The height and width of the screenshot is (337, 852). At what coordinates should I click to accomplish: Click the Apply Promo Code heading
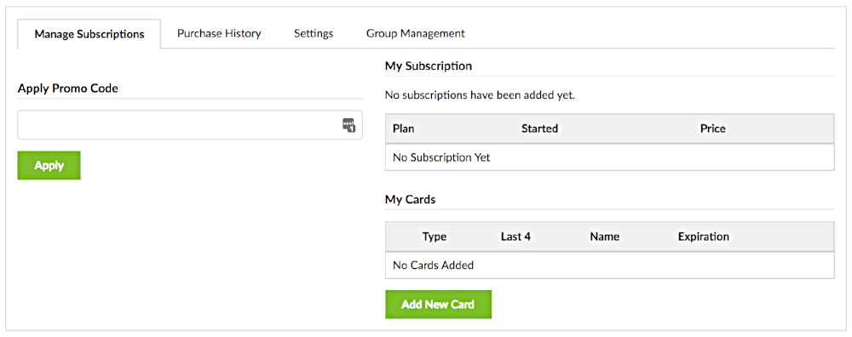point(68,89)
